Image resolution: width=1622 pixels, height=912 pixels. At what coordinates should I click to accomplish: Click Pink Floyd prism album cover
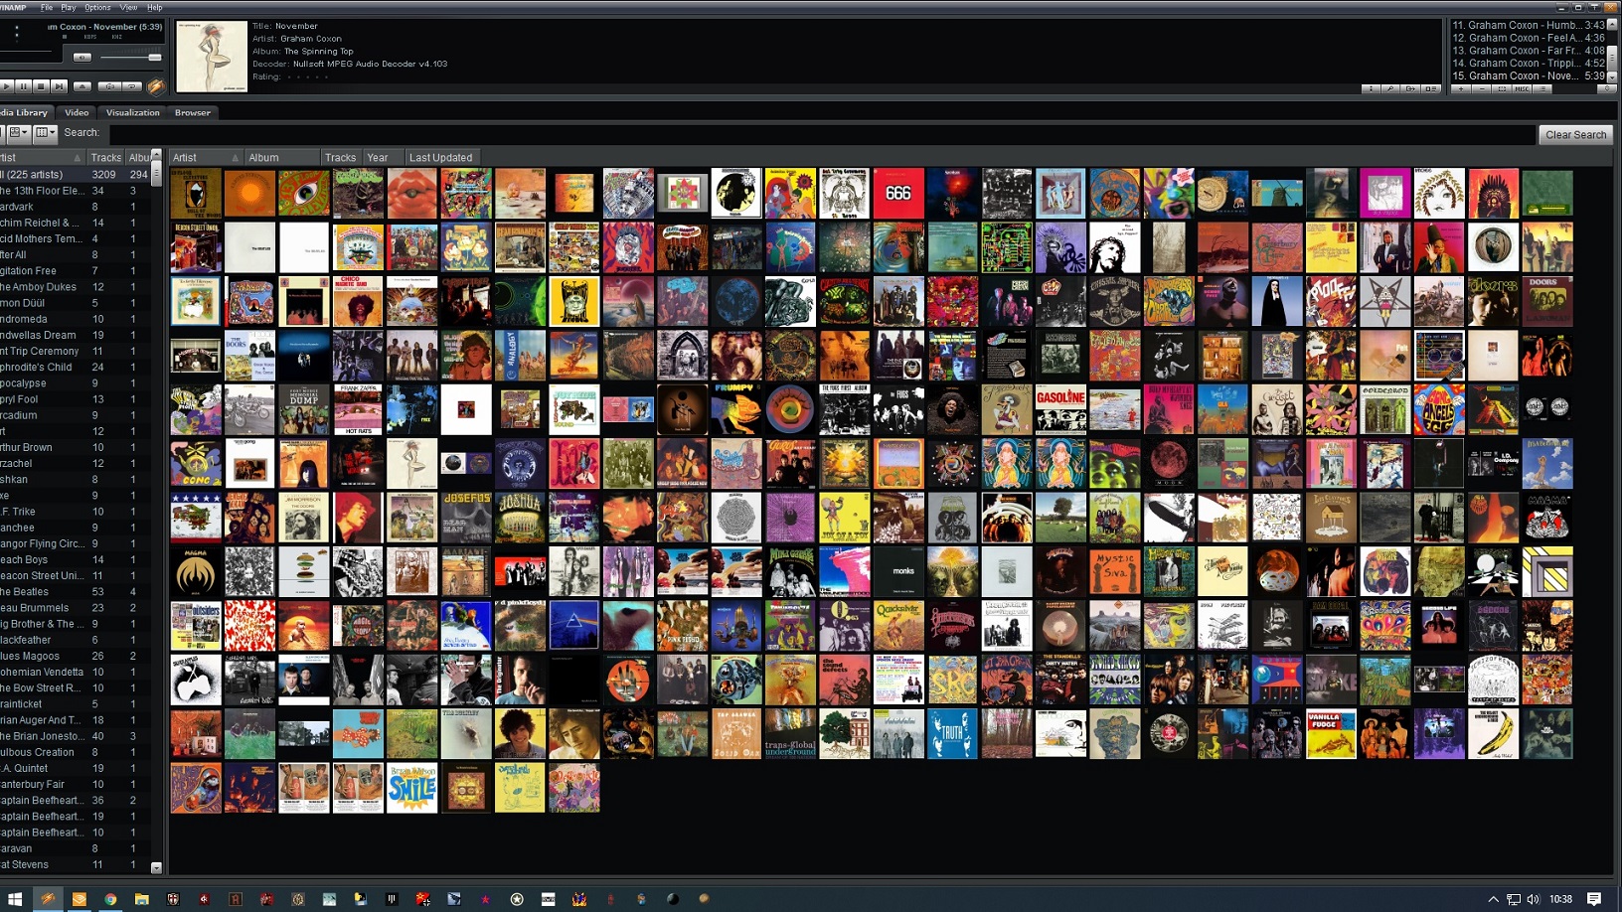574,625
